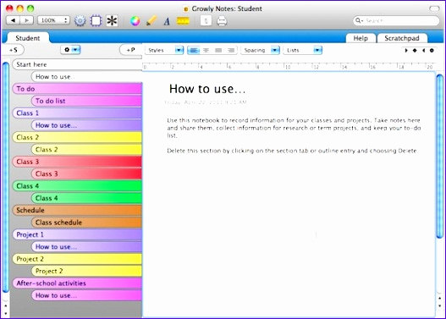Viewport: 446px width, 319px height.
Task: Click the page icon next to the printer
Action: 206,21
